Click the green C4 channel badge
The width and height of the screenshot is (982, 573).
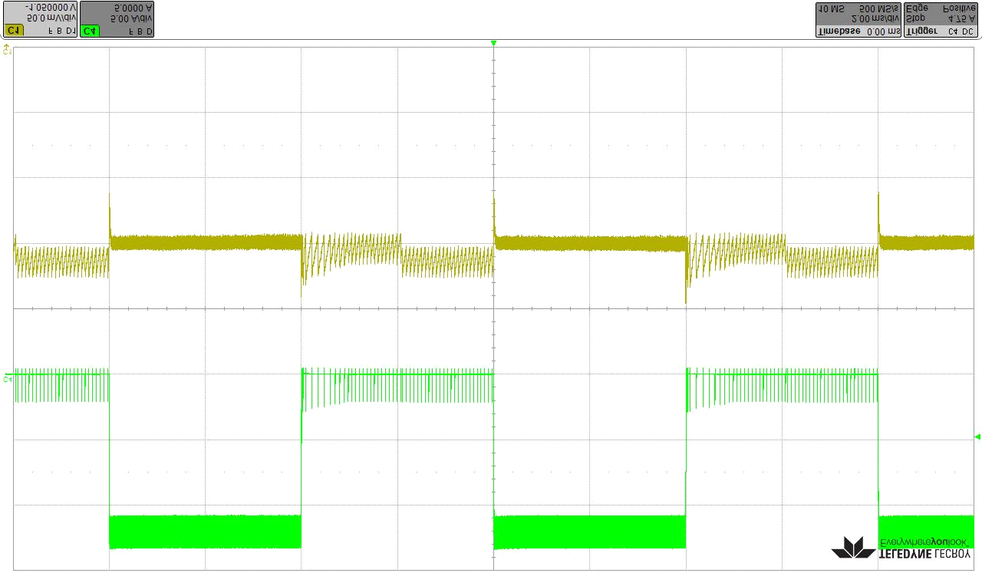coord(90,31)
